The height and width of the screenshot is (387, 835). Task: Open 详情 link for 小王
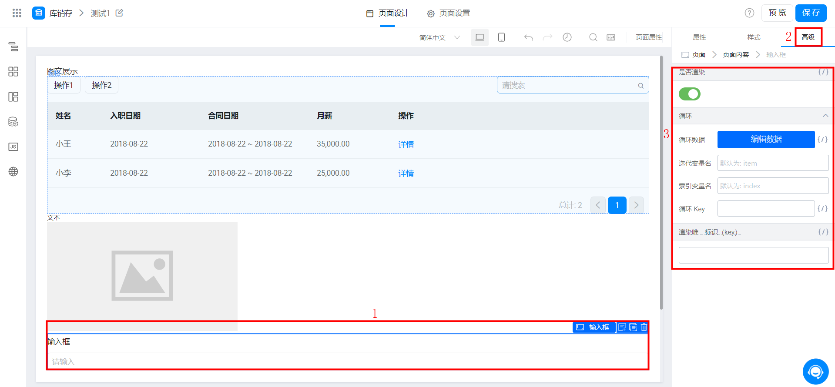coord(406,144)
